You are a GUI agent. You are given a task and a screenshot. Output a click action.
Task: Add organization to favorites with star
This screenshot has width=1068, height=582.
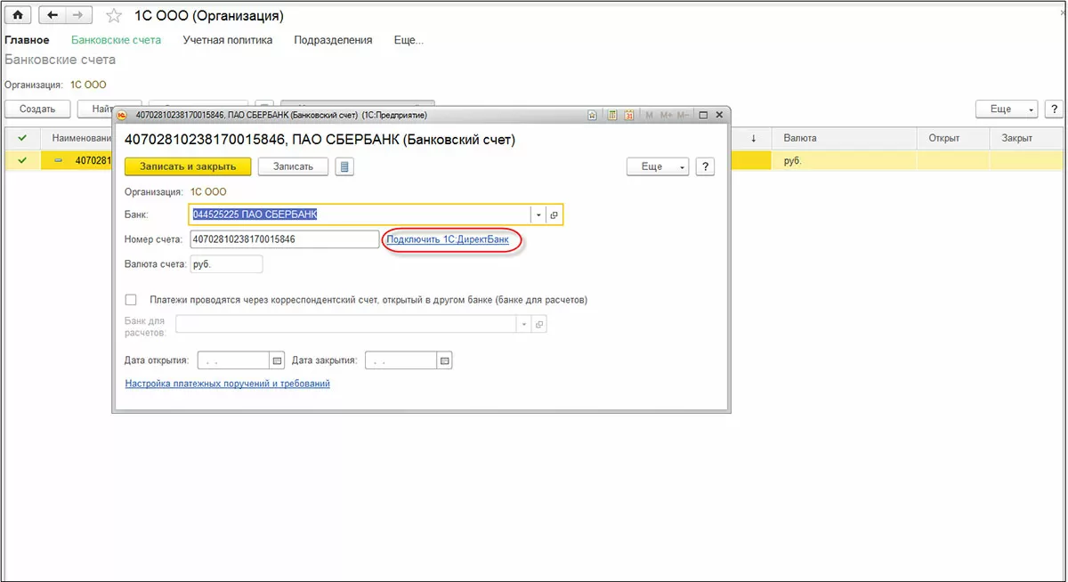(x=114, y=16)
